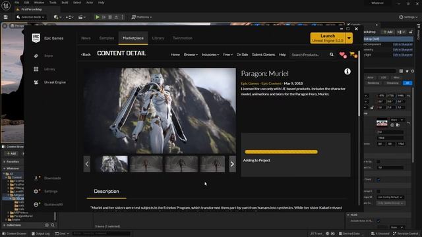The height and width of the screenshot is (237, 422).
Task: Open the News tab in Epic launcher
Action: point(86,38)
